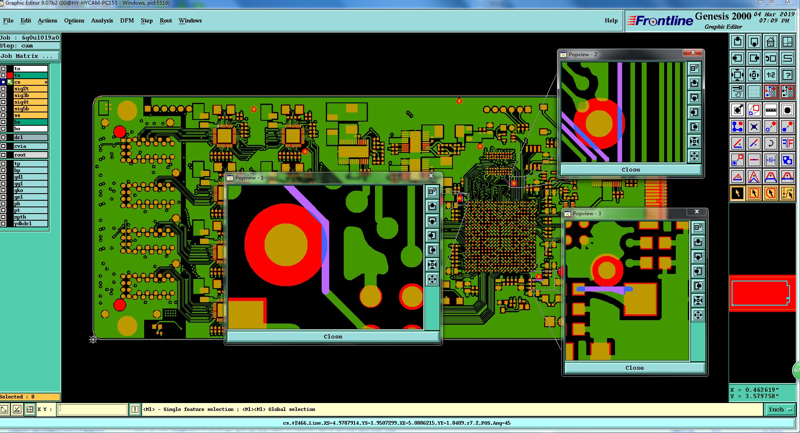The height and width of the screenshot is (433, 800).
Task: Open the wrench and palette settings icon
Action: click(737, 92)
